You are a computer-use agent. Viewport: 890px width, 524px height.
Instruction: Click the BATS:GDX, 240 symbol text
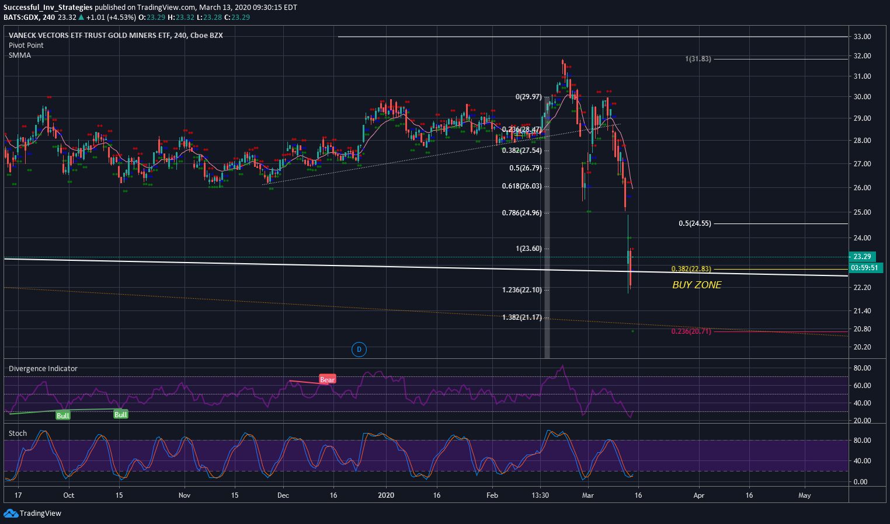click(29, 17)
